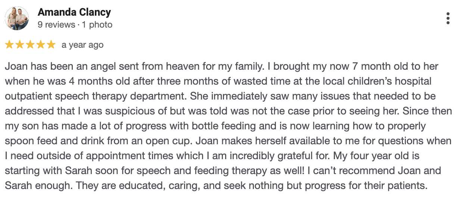This screenshot has height=208, width=460.
Task: Click the words "My four year old is"
Action: point(379,155)
